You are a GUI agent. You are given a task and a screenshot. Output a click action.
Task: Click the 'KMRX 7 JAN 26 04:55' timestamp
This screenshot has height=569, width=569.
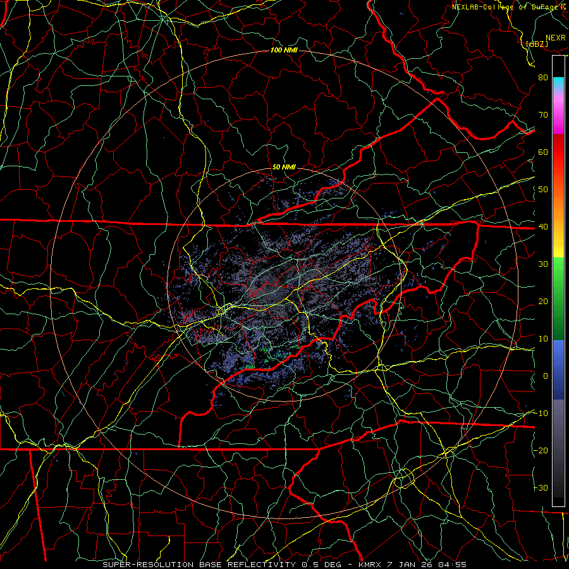[x=412, y=565]
